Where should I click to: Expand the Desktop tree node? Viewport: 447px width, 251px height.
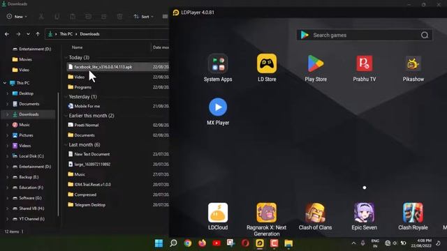(x=8, y=93)
